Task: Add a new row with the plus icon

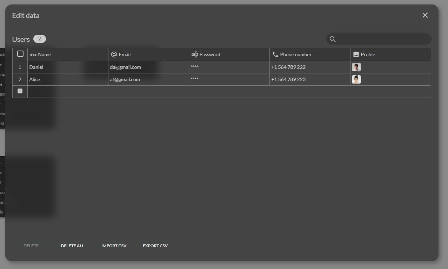Action: [x=20, y=91]
